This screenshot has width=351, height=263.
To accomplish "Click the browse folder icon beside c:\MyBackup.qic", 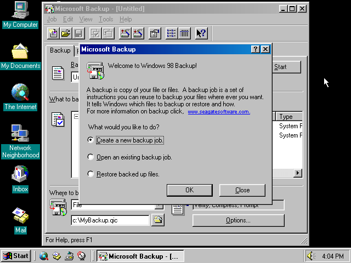I will pos(157,220).
